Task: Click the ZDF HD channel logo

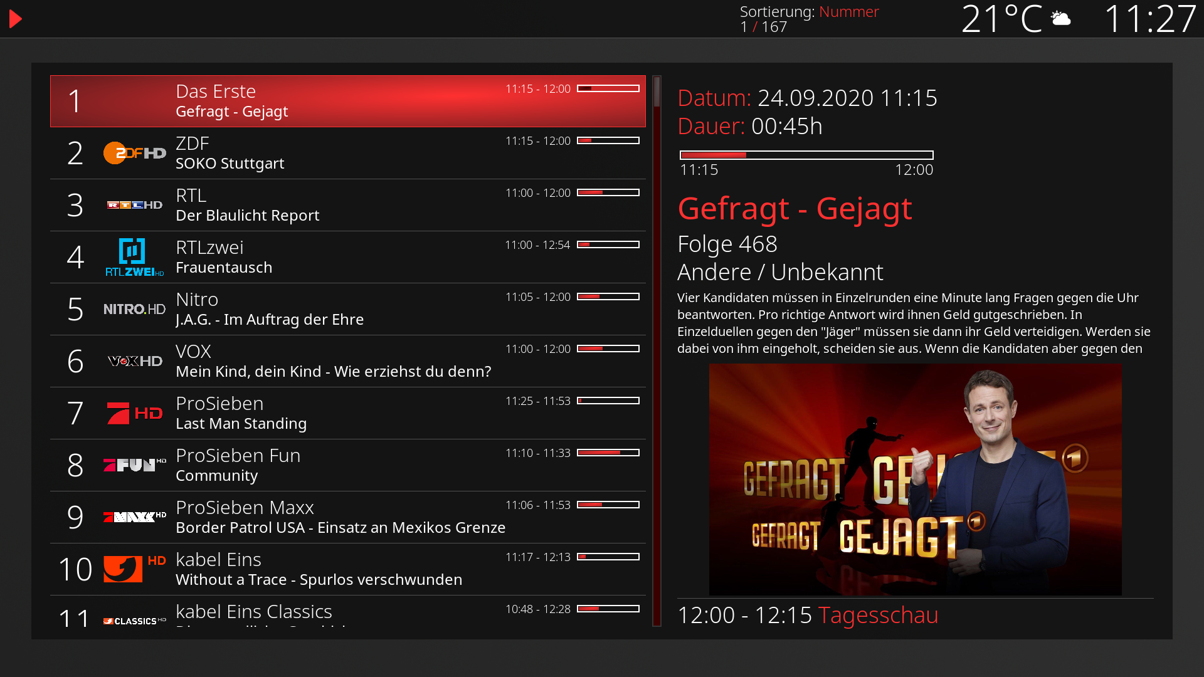Action: 135,153
